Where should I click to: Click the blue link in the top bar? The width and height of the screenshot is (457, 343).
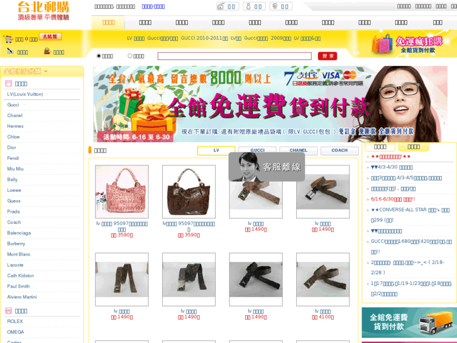(x=153, y=6)
